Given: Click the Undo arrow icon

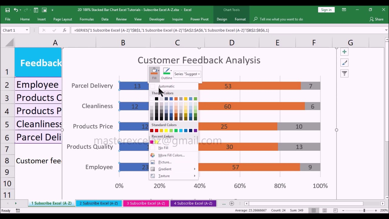Looking at the screenshot, I should pyautogui.click(x=16, y=10).
